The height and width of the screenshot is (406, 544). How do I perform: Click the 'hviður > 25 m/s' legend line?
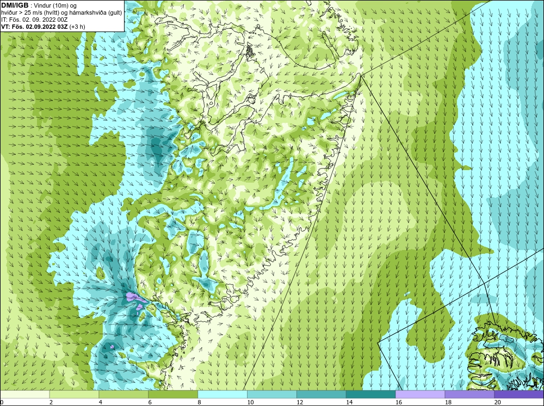[61, 13]
